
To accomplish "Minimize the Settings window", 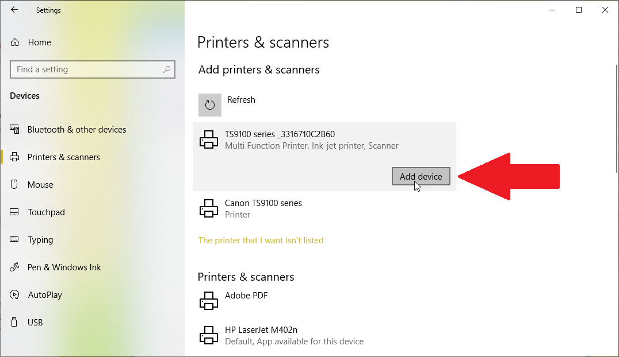I will pos(552,10).
